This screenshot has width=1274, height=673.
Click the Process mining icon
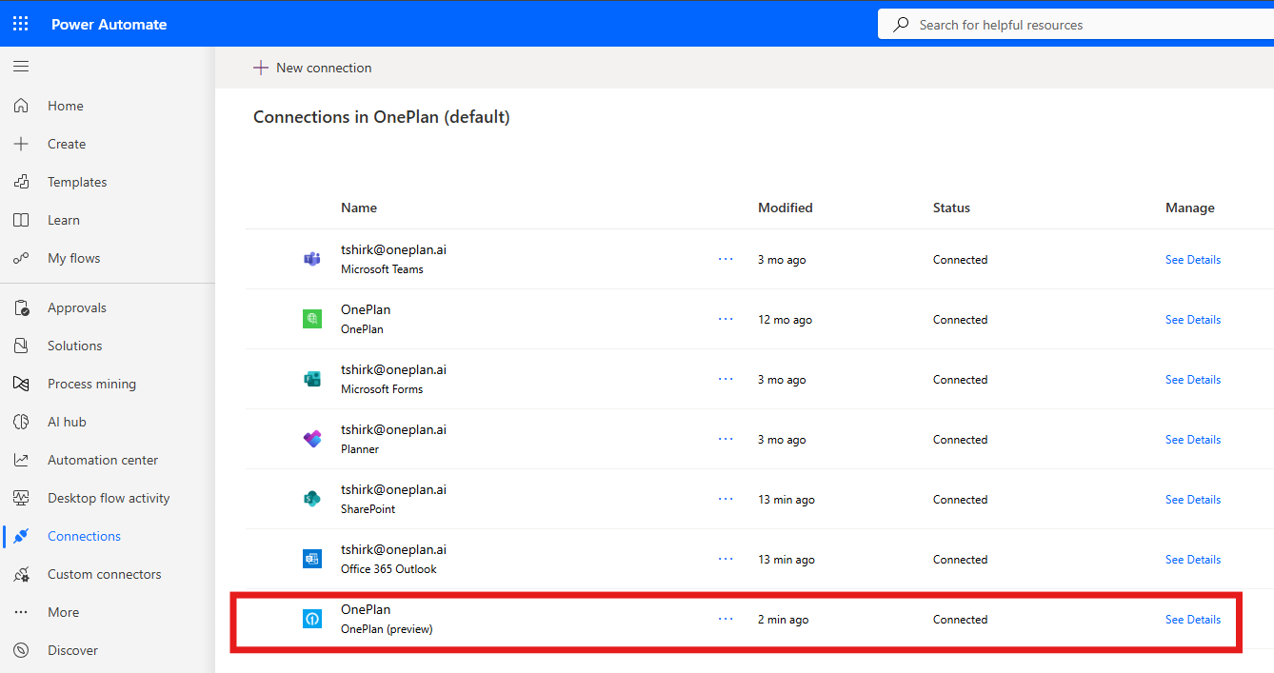coord(21,384)
